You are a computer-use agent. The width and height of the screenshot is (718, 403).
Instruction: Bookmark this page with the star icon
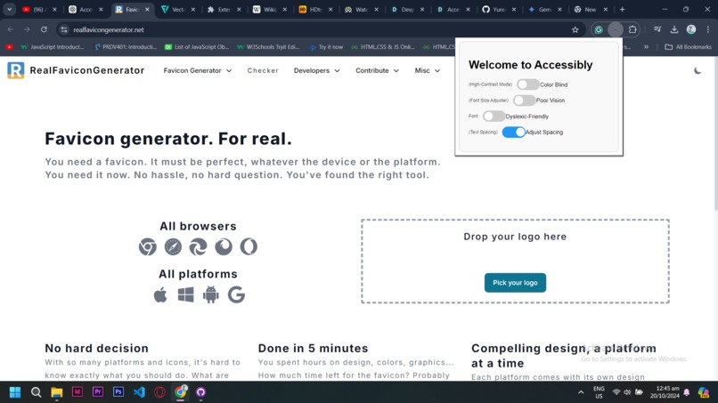coord(575,29)
